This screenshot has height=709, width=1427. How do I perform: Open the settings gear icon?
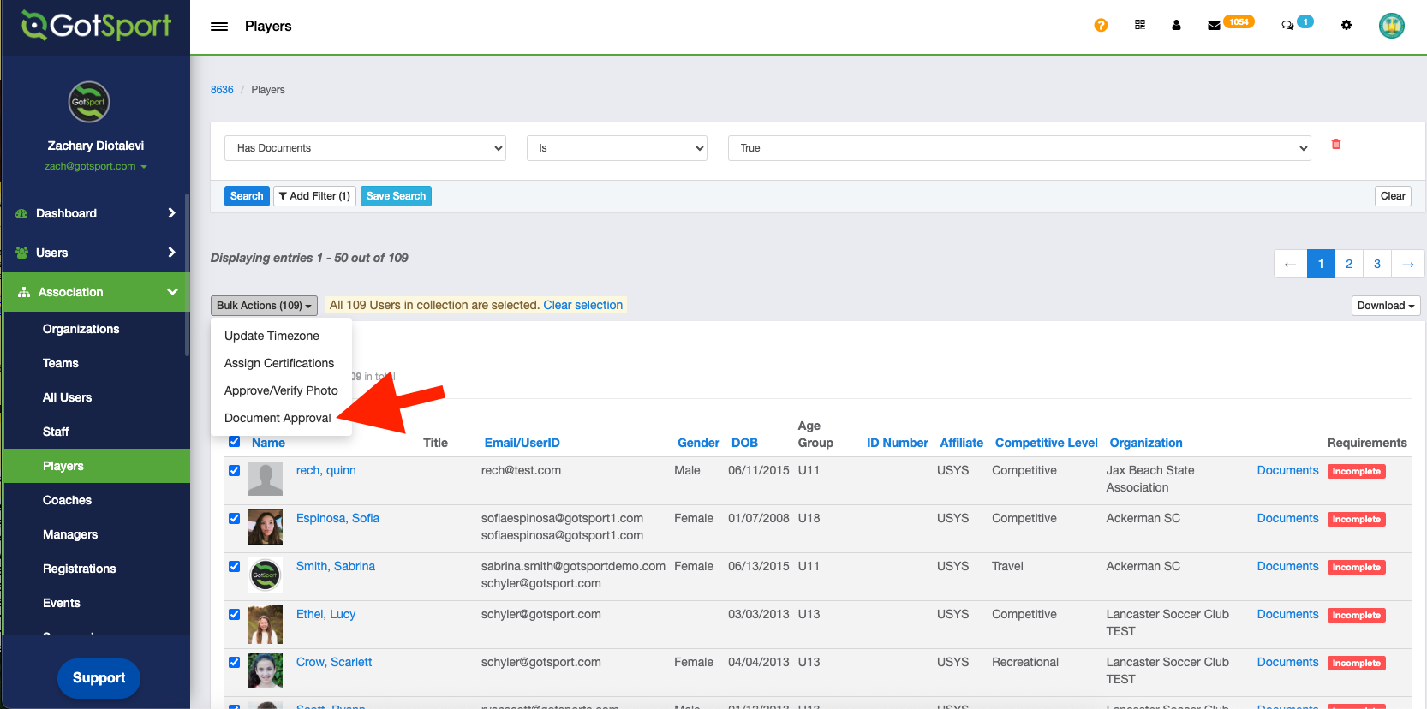[x=1346, y=26]
